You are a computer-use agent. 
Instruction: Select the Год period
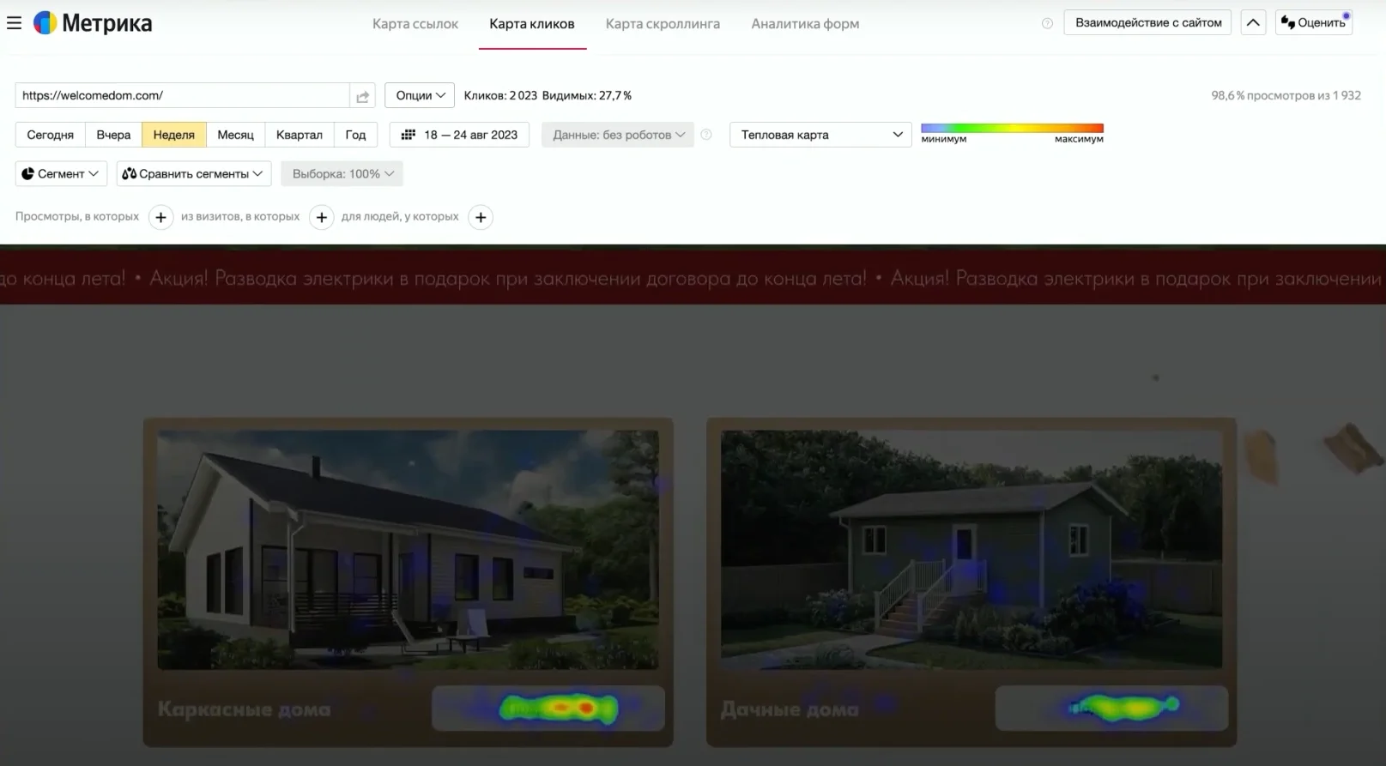click(x=355, y=135)
